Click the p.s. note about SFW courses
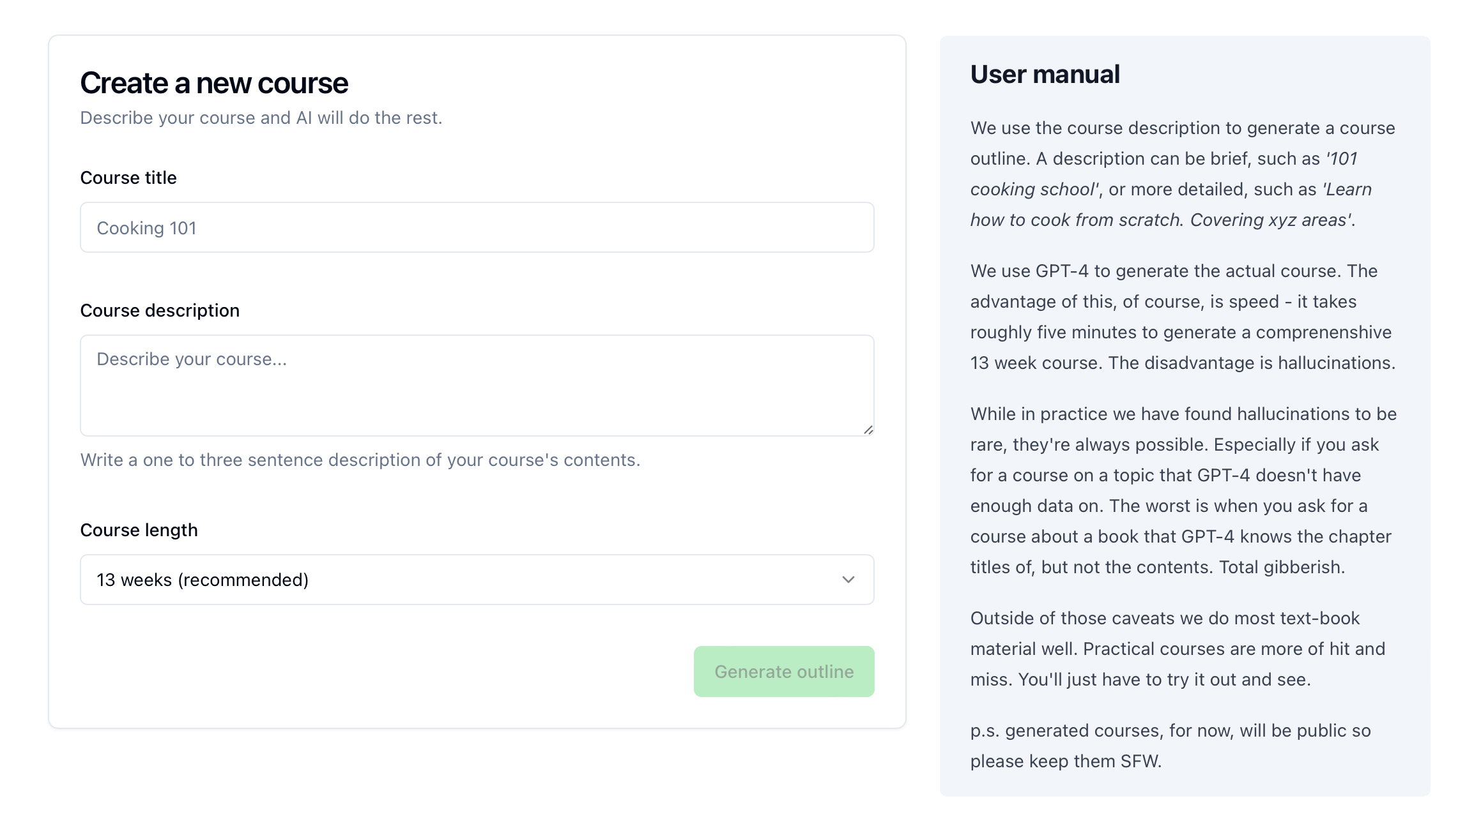Viewport: 1458px width, 826px height. pyautogui.click(x=1169, y=746)
